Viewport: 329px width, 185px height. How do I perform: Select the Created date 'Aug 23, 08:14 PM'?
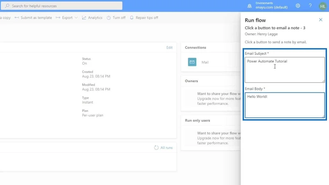click(x=96, y=76)
